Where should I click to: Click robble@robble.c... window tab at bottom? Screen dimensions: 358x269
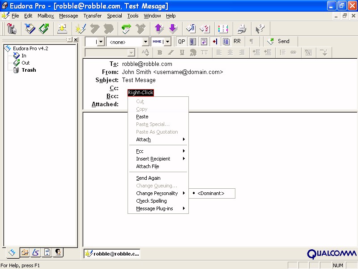(x=112, y=253)
